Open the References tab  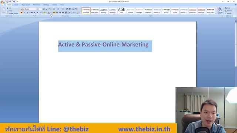coord(36,5)
